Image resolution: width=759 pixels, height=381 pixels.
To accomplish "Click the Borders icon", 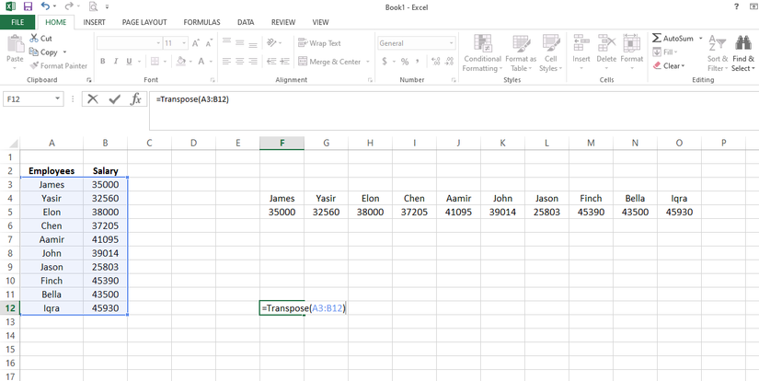I will pyautogui.click(x=155, y=62).
